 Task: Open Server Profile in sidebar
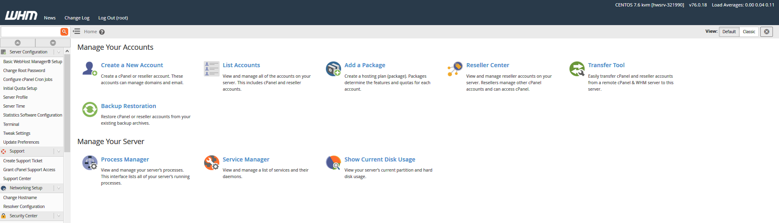[15, 97]
